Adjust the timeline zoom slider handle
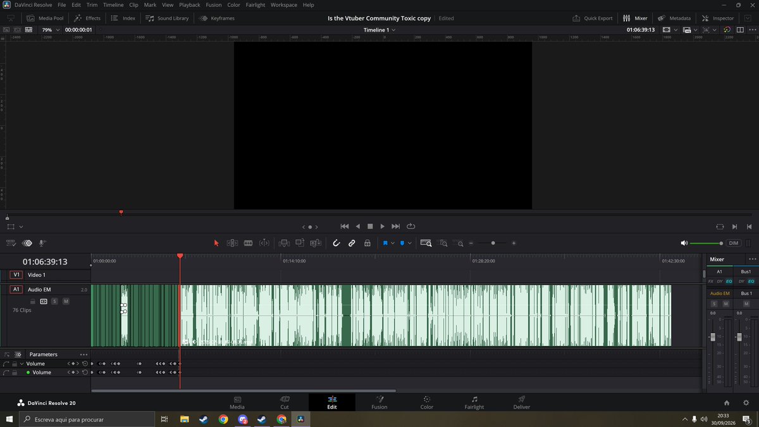Viewport: 759px width, 427px height. pos(493,243)
